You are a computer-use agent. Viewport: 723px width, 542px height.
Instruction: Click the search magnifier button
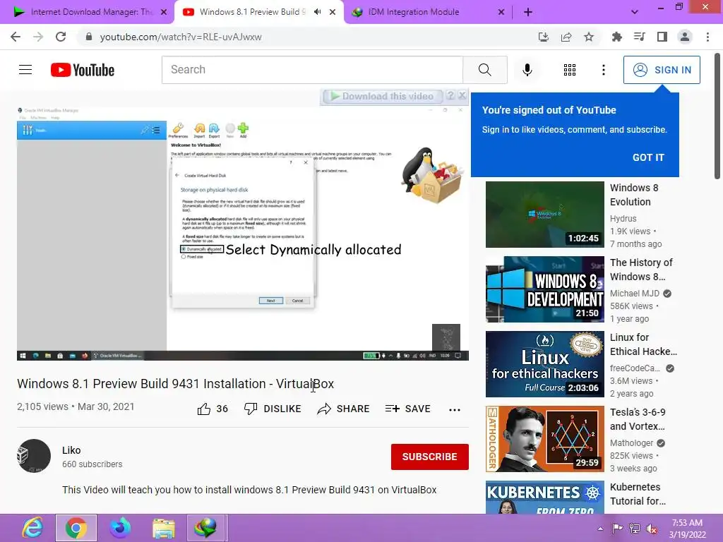click(x=484, y=70)
